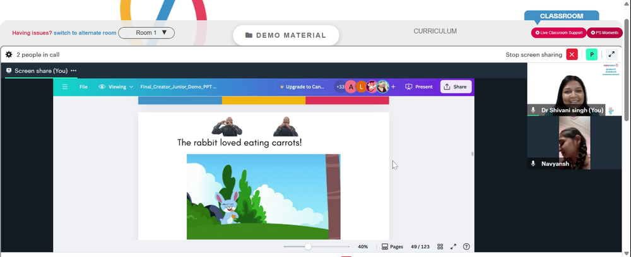Click the green P participant avatar
Viewport: 631px width, 257px height.
pyautogui.click(x=592, y=54)
